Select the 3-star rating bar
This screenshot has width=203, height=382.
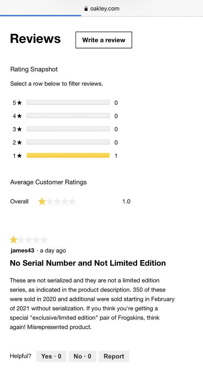click(68, 129)
